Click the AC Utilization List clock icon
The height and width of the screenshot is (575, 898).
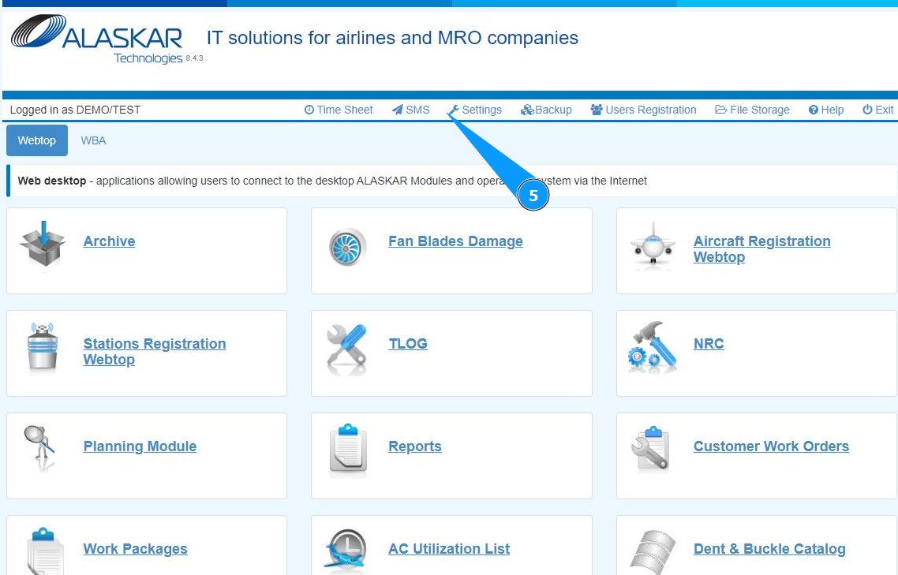coord(346,551)
